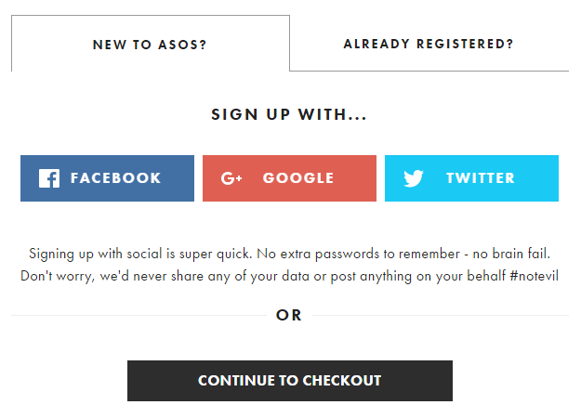The image size is (581, 418).
Task: Click the Facebook "f" logo icon
Action: 49,178
